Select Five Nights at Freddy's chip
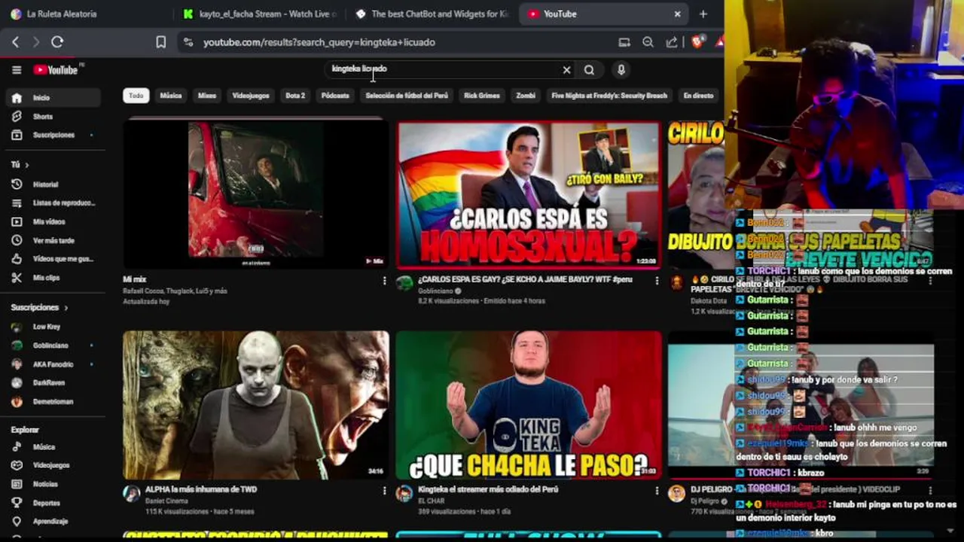 pyautogui.click(x=609, y=96)
